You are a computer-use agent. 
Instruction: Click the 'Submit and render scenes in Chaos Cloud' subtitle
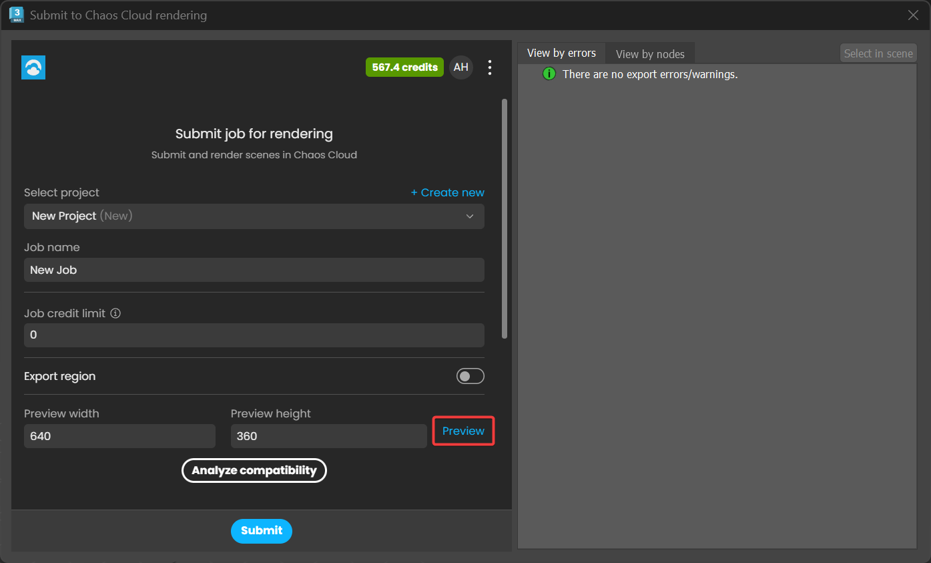tap(254, 155)
